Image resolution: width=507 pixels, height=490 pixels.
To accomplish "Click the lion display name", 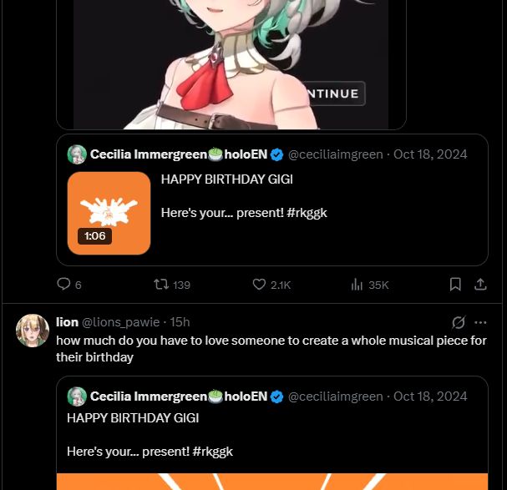I will tap(67, 322).
